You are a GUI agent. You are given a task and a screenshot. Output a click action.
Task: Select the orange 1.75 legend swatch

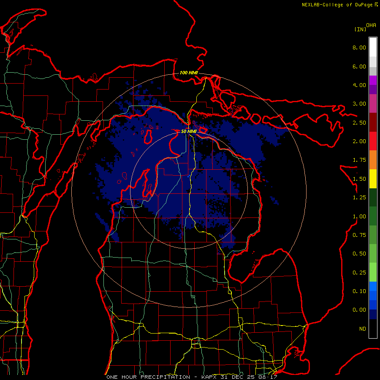[373, 160]
